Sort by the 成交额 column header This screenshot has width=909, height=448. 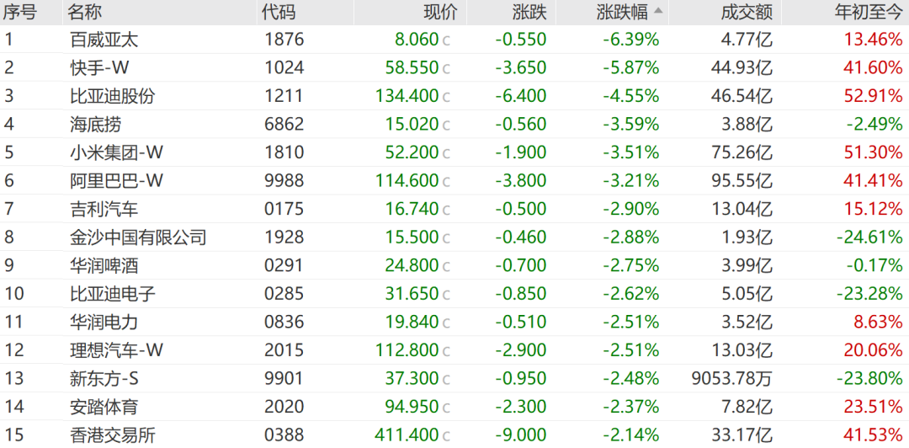pyautogui.click(x=746, y=12)
